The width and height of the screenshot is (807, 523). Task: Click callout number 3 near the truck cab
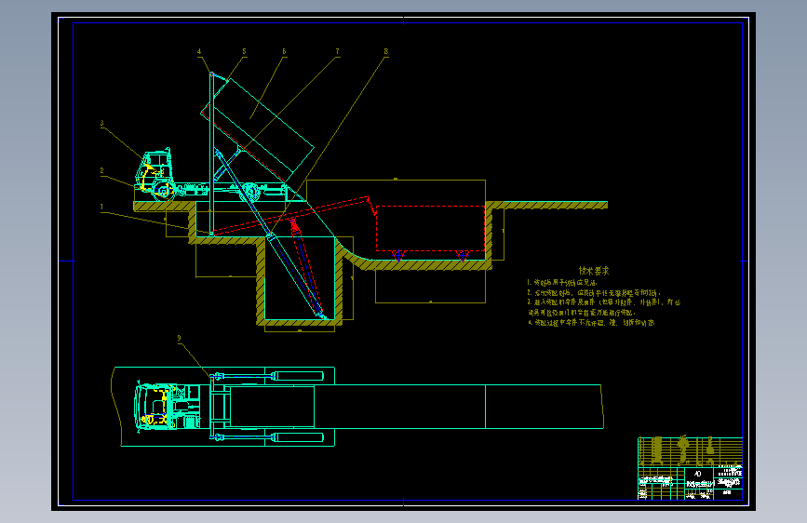click(101, 124)
